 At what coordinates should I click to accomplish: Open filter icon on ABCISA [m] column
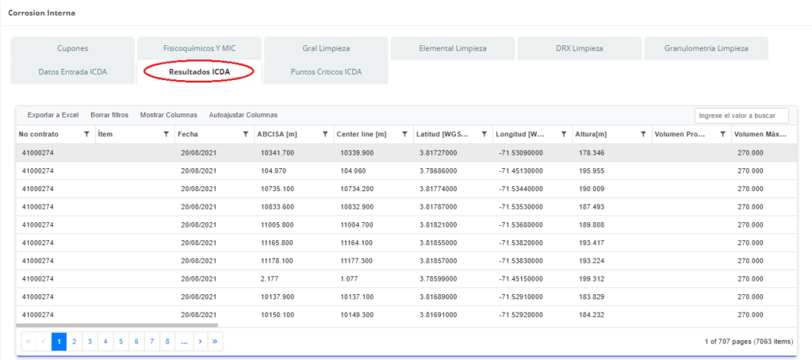click(x=325, y=135)
